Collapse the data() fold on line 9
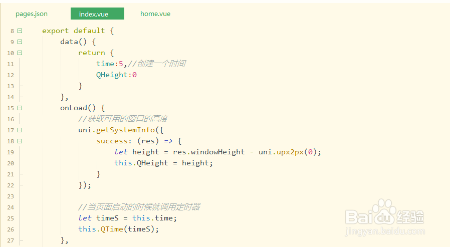Image resolution: width=450 pixels, height=247 pixels. tap(20, 42)
